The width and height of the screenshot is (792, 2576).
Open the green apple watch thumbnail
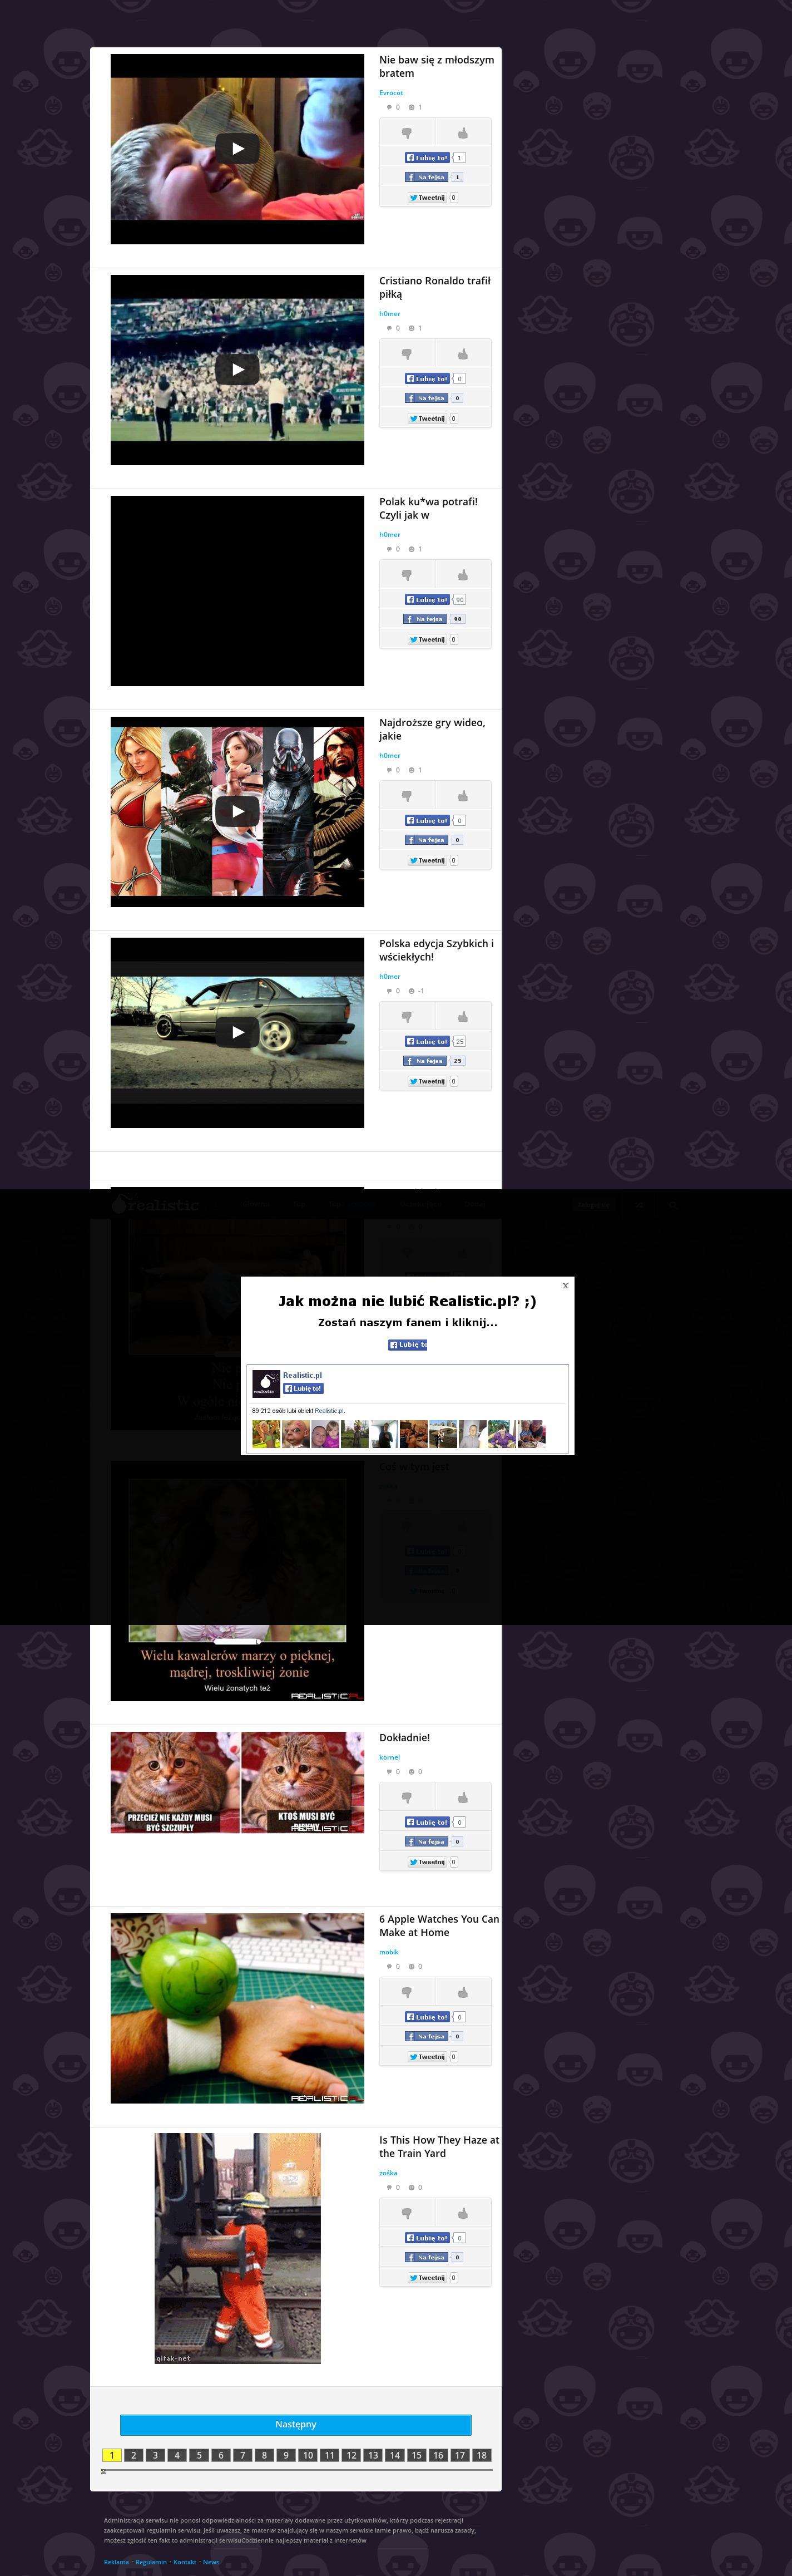[237, 2008]
